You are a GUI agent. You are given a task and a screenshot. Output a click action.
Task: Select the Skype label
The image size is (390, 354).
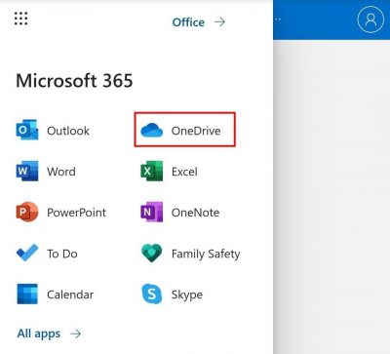187,295
